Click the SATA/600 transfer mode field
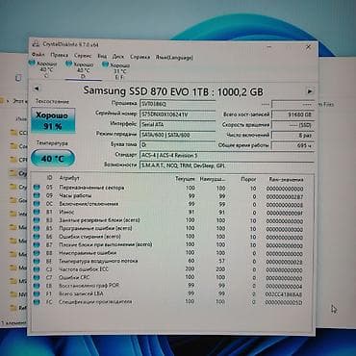Viewport: 356px width, 356px height. pyautogui.click(x=178, y=135)
